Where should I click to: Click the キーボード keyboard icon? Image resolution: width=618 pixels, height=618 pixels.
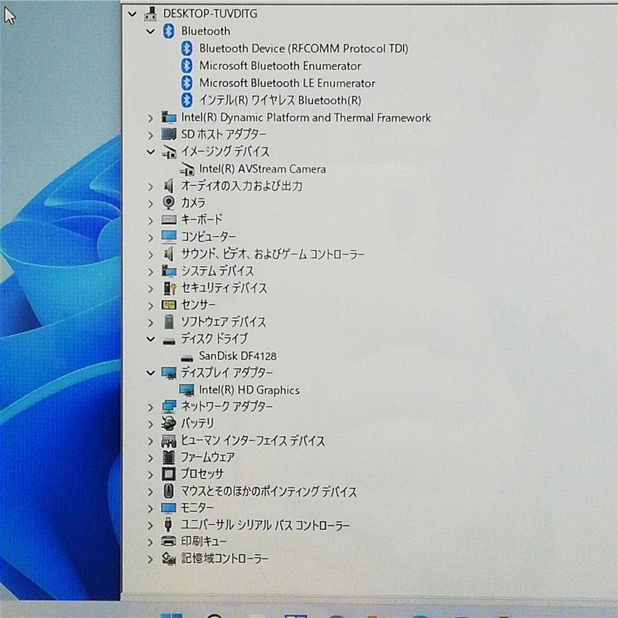[x=169, y=219]
